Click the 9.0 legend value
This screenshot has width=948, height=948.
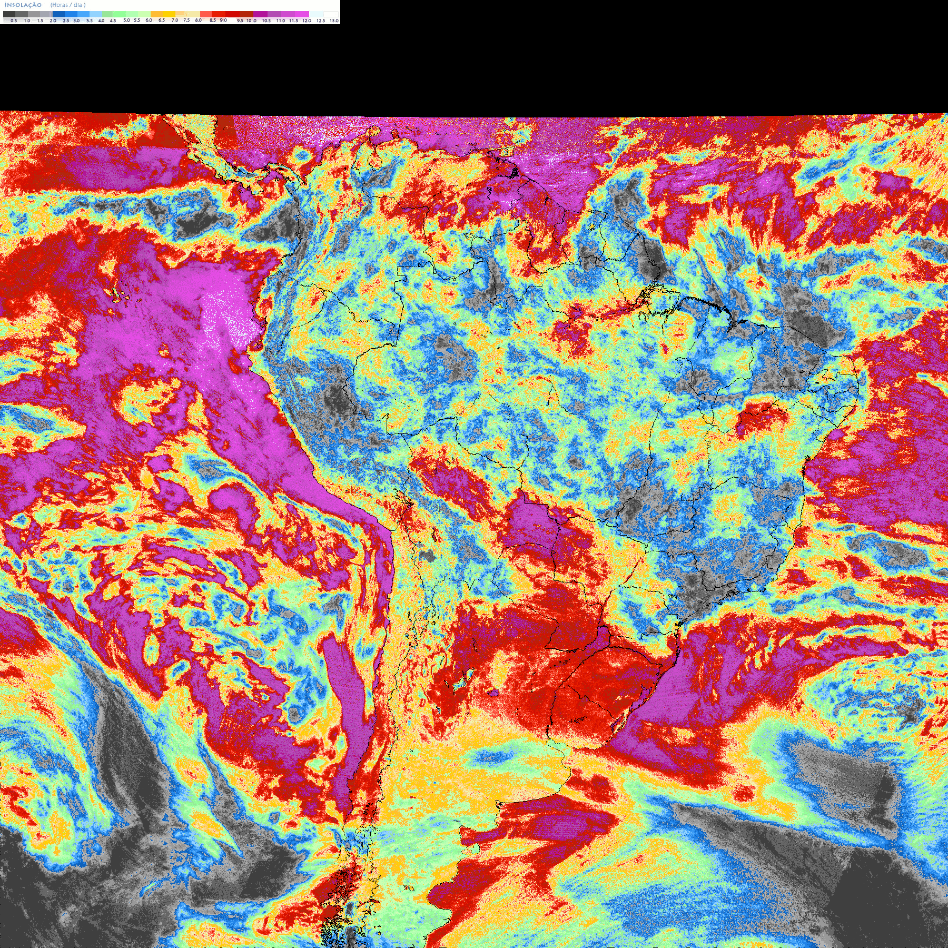coord(223,20)
